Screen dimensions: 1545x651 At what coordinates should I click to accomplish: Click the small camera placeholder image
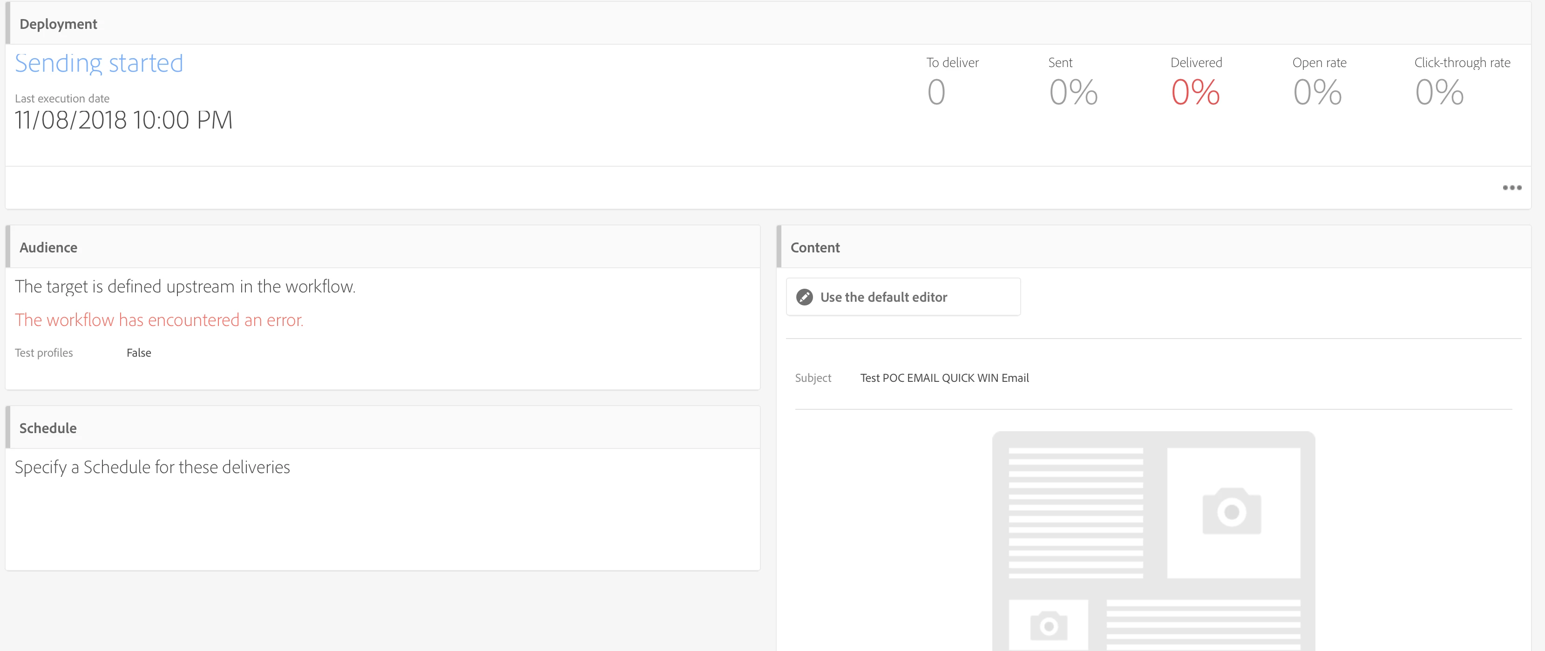[x=1049, y=625]
